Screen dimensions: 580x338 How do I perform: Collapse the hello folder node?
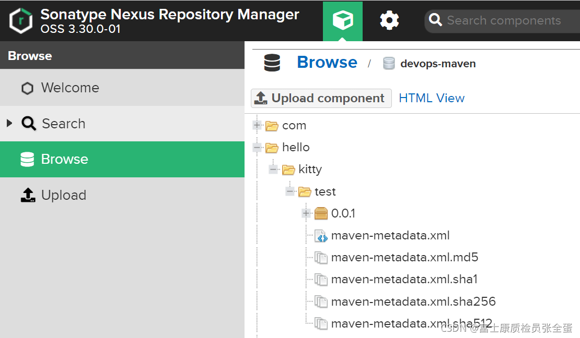(x=257, y=148)
